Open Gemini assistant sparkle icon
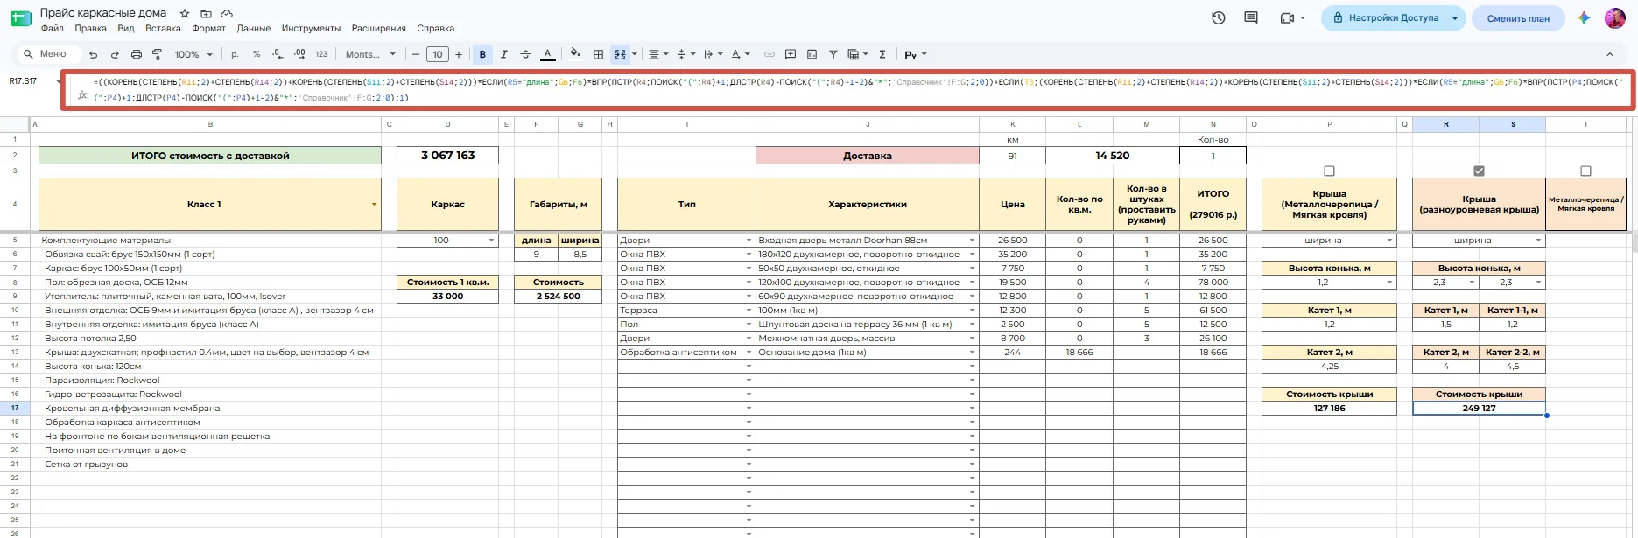 click(1584, 17)
